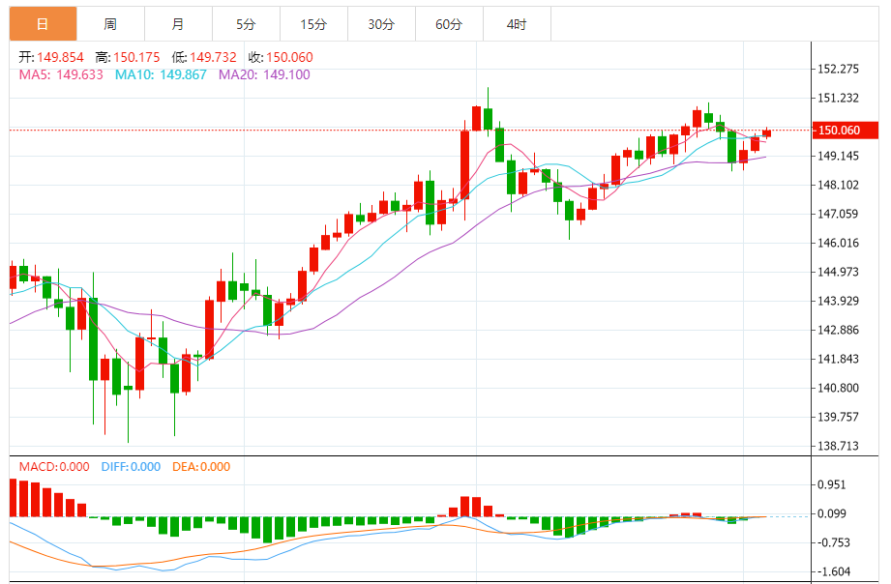Image resolution: width=891 pixels, height=584 pixels.
Task: Switch to the 周 weekly tab
Action: (x=110, y=24)
